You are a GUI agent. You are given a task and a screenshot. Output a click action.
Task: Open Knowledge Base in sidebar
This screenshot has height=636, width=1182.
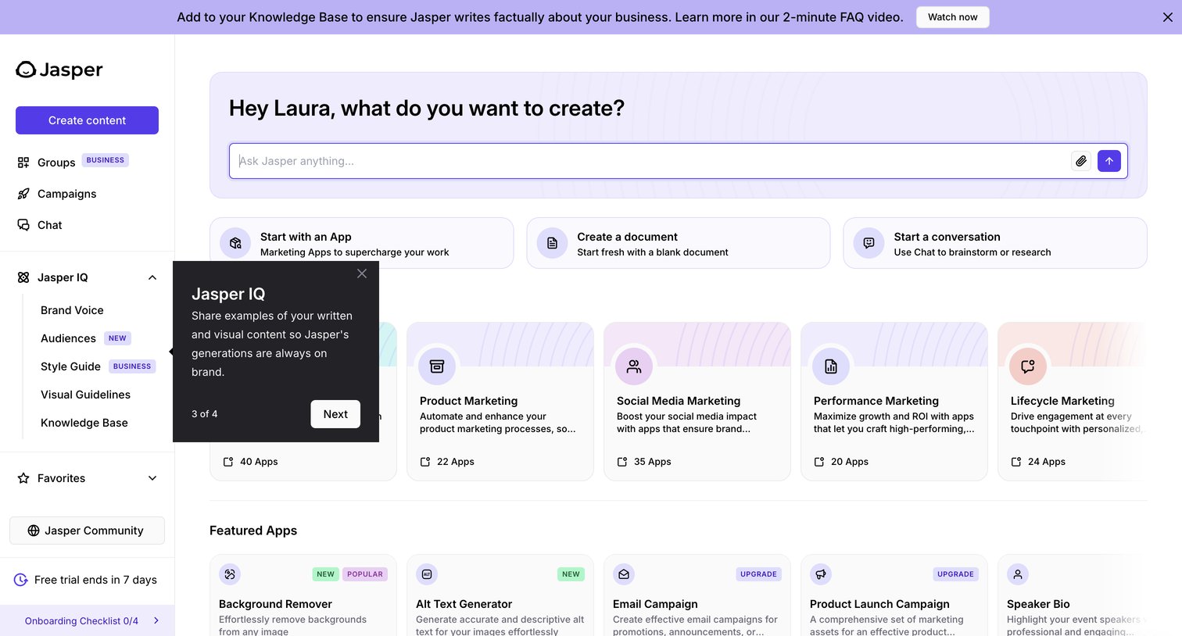pos(84,423)
